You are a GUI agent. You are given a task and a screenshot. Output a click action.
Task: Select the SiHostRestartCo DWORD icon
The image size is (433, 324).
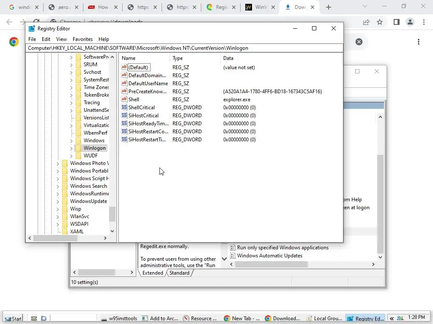click(124, 131)
